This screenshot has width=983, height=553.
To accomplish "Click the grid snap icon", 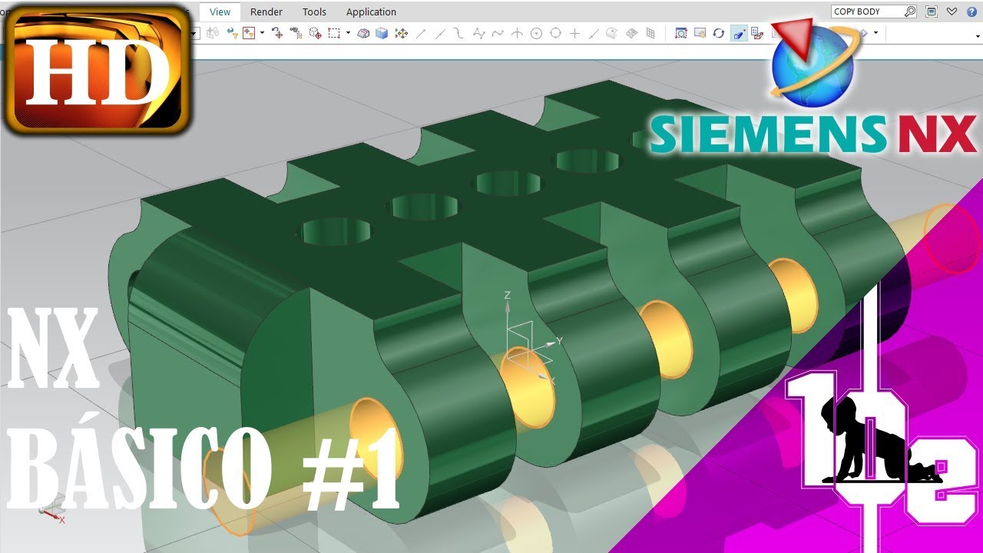I will (651, 33).
